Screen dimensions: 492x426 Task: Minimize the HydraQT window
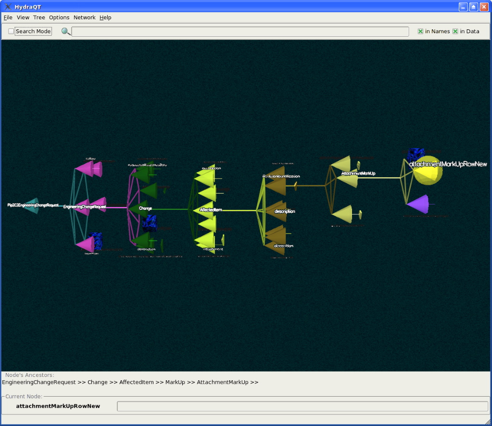(x=463, y=7)
